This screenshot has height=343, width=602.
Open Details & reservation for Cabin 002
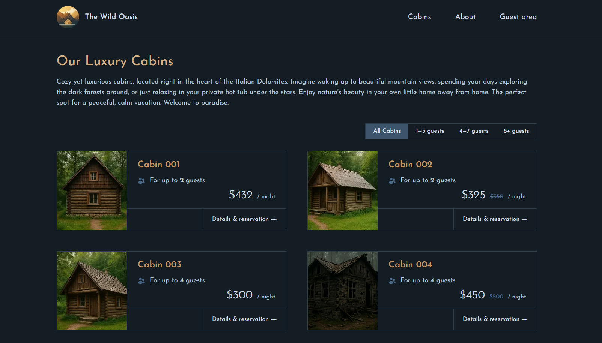495,219
